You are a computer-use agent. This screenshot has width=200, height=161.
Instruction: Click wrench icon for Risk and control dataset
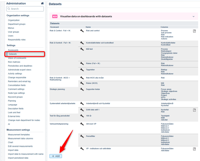click(x=82, y=31)
